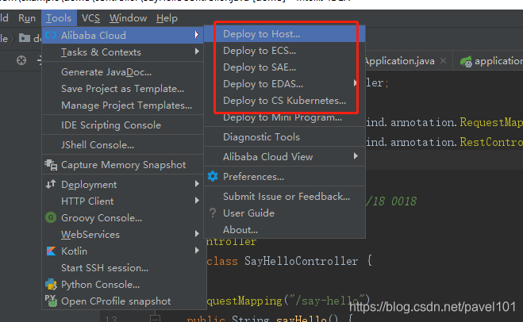
Task: Open the Run menu
Action: 27,18
